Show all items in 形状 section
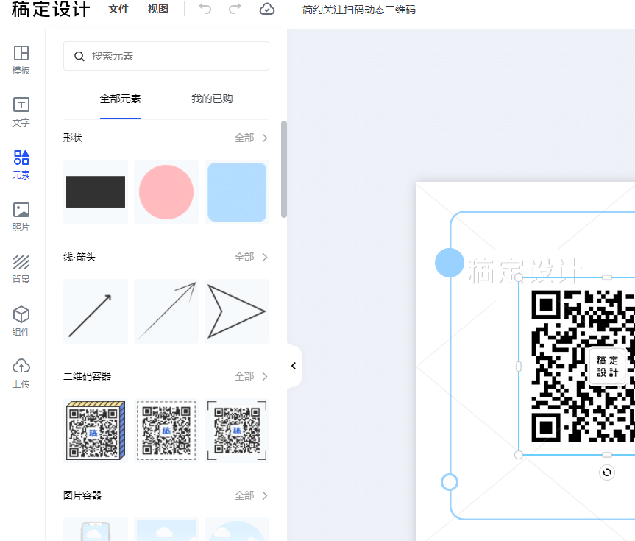The image size is (635, 541). [x=251, y=138]
